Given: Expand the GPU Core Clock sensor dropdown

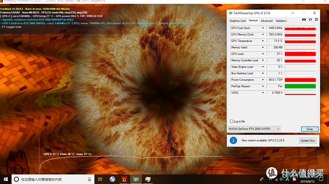Looking at the screenshot, I should (x=263, y=28).
